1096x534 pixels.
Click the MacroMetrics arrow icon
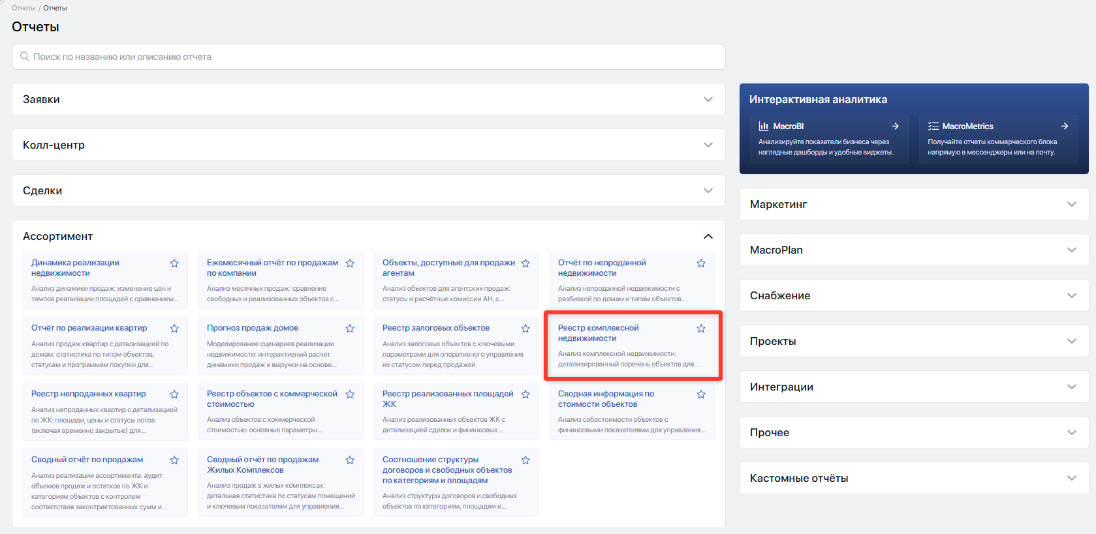point(1065,126)
